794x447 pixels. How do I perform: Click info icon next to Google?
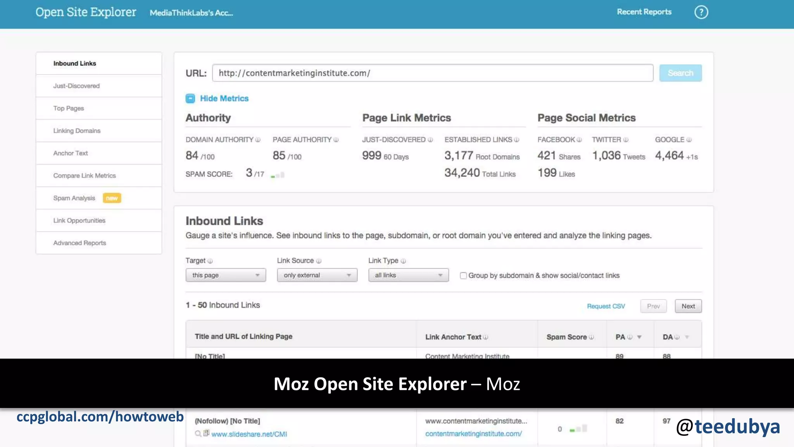pos(689,140)
